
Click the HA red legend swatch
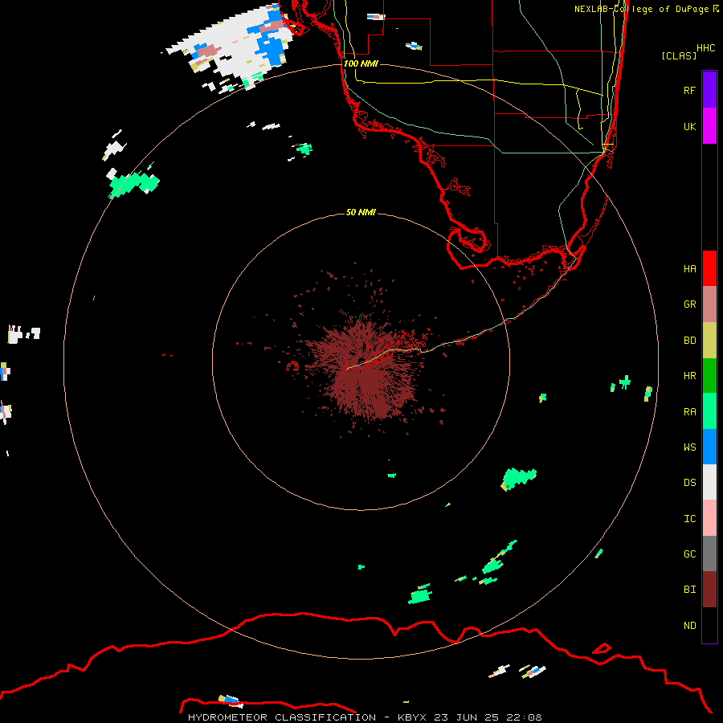click(x=709, y=268)
